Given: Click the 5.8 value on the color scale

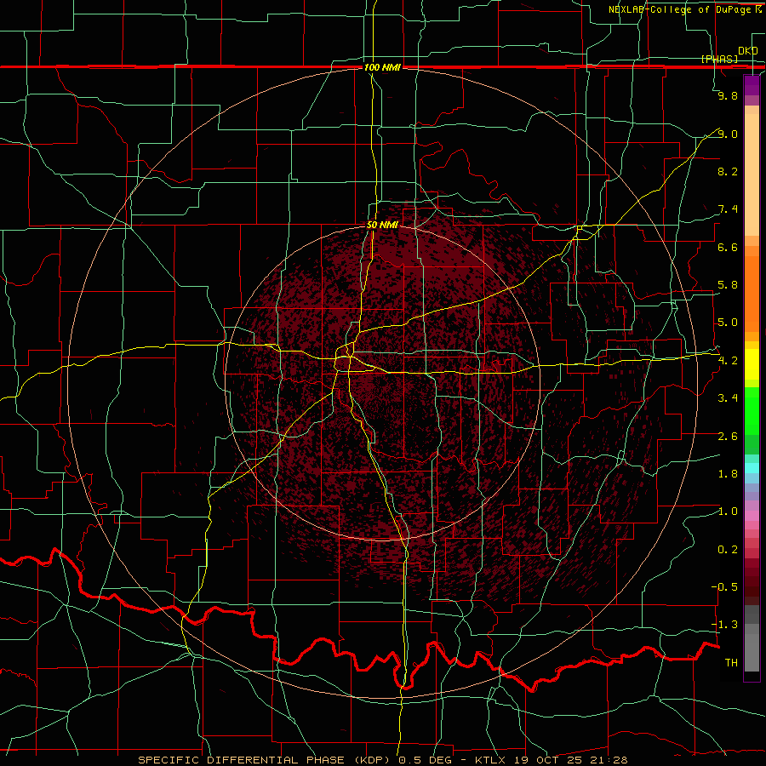Looking at the screenshot, I should click(x=728, y=285).
